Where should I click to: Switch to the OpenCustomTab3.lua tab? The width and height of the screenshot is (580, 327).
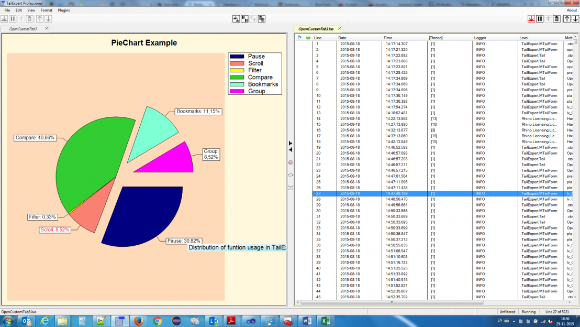(x=316, y=29)
